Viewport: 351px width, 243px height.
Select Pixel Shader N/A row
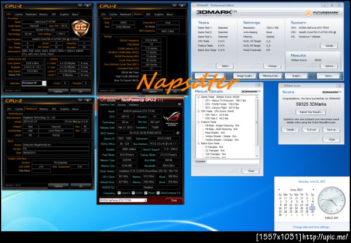coord(215,133)
